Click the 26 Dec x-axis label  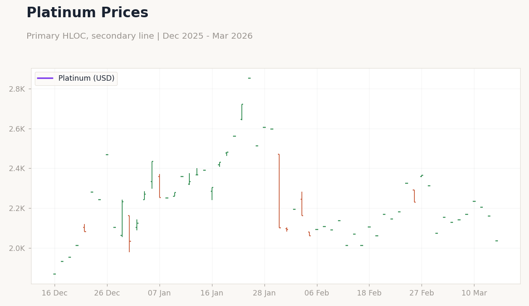coord(107,293)
